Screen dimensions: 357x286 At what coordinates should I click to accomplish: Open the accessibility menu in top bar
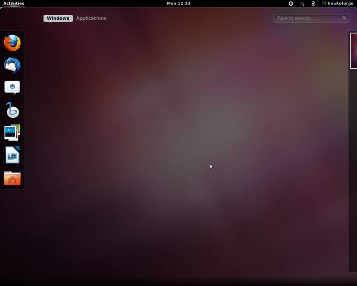[291, 4]
